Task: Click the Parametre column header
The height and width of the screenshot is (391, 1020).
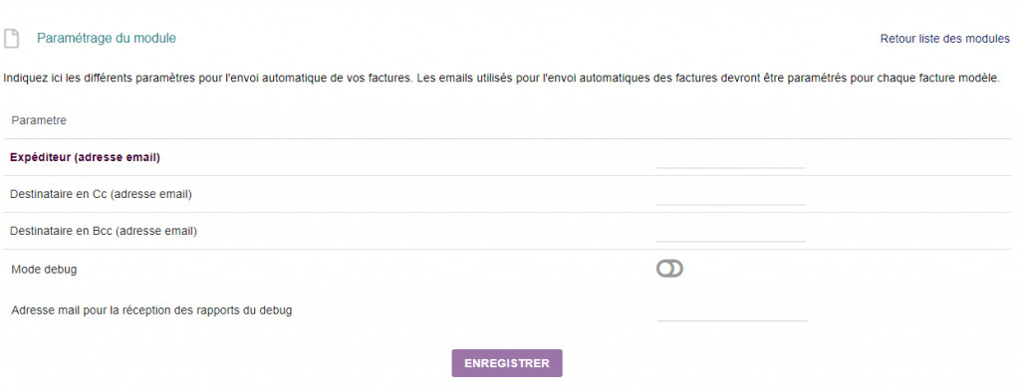Action: point(39,120)
